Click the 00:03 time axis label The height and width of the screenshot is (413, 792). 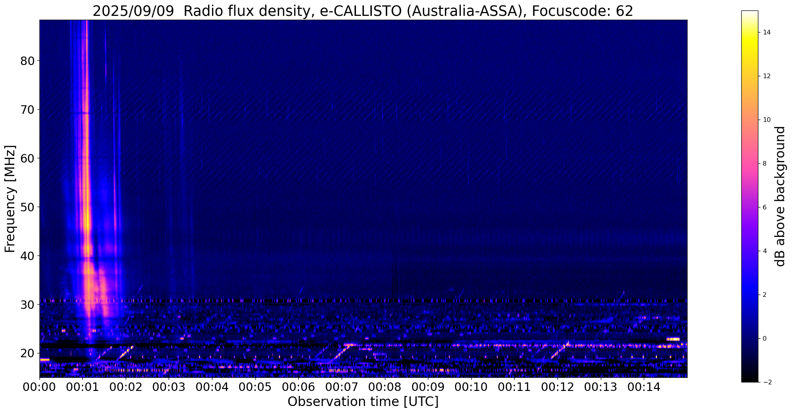pyautogui.click(x=169, y=386)
